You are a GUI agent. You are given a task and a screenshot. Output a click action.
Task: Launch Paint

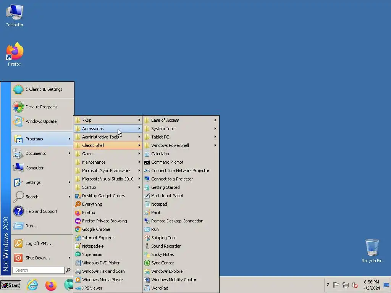click(x=181, y=213)
